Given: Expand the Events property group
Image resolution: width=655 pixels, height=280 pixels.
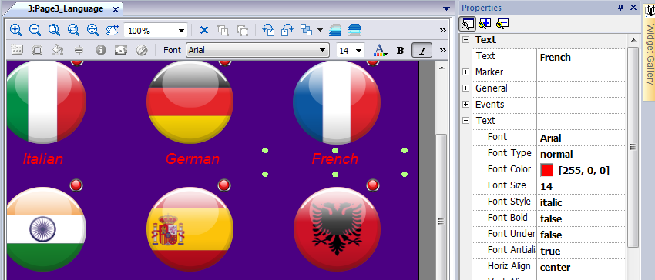Looking at the screenshot, I should (x=465, y=105).
